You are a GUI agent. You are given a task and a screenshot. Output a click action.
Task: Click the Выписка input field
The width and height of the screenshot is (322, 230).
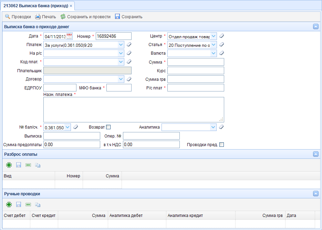pos(72,136)
